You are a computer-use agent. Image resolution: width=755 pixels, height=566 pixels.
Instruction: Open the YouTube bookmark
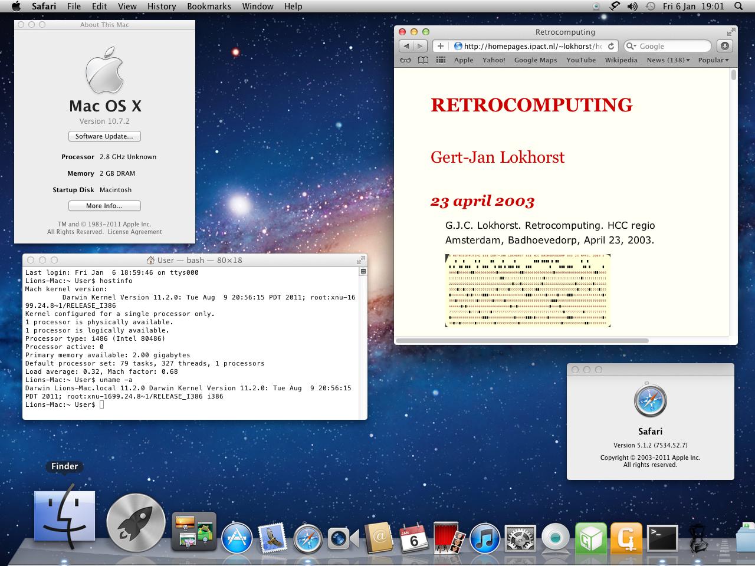click(581, 60)
